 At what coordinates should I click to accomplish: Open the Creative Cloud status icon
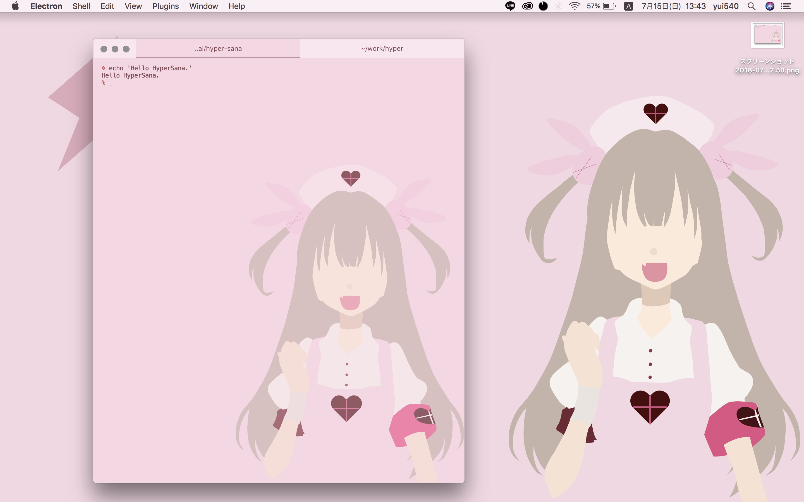527,6
